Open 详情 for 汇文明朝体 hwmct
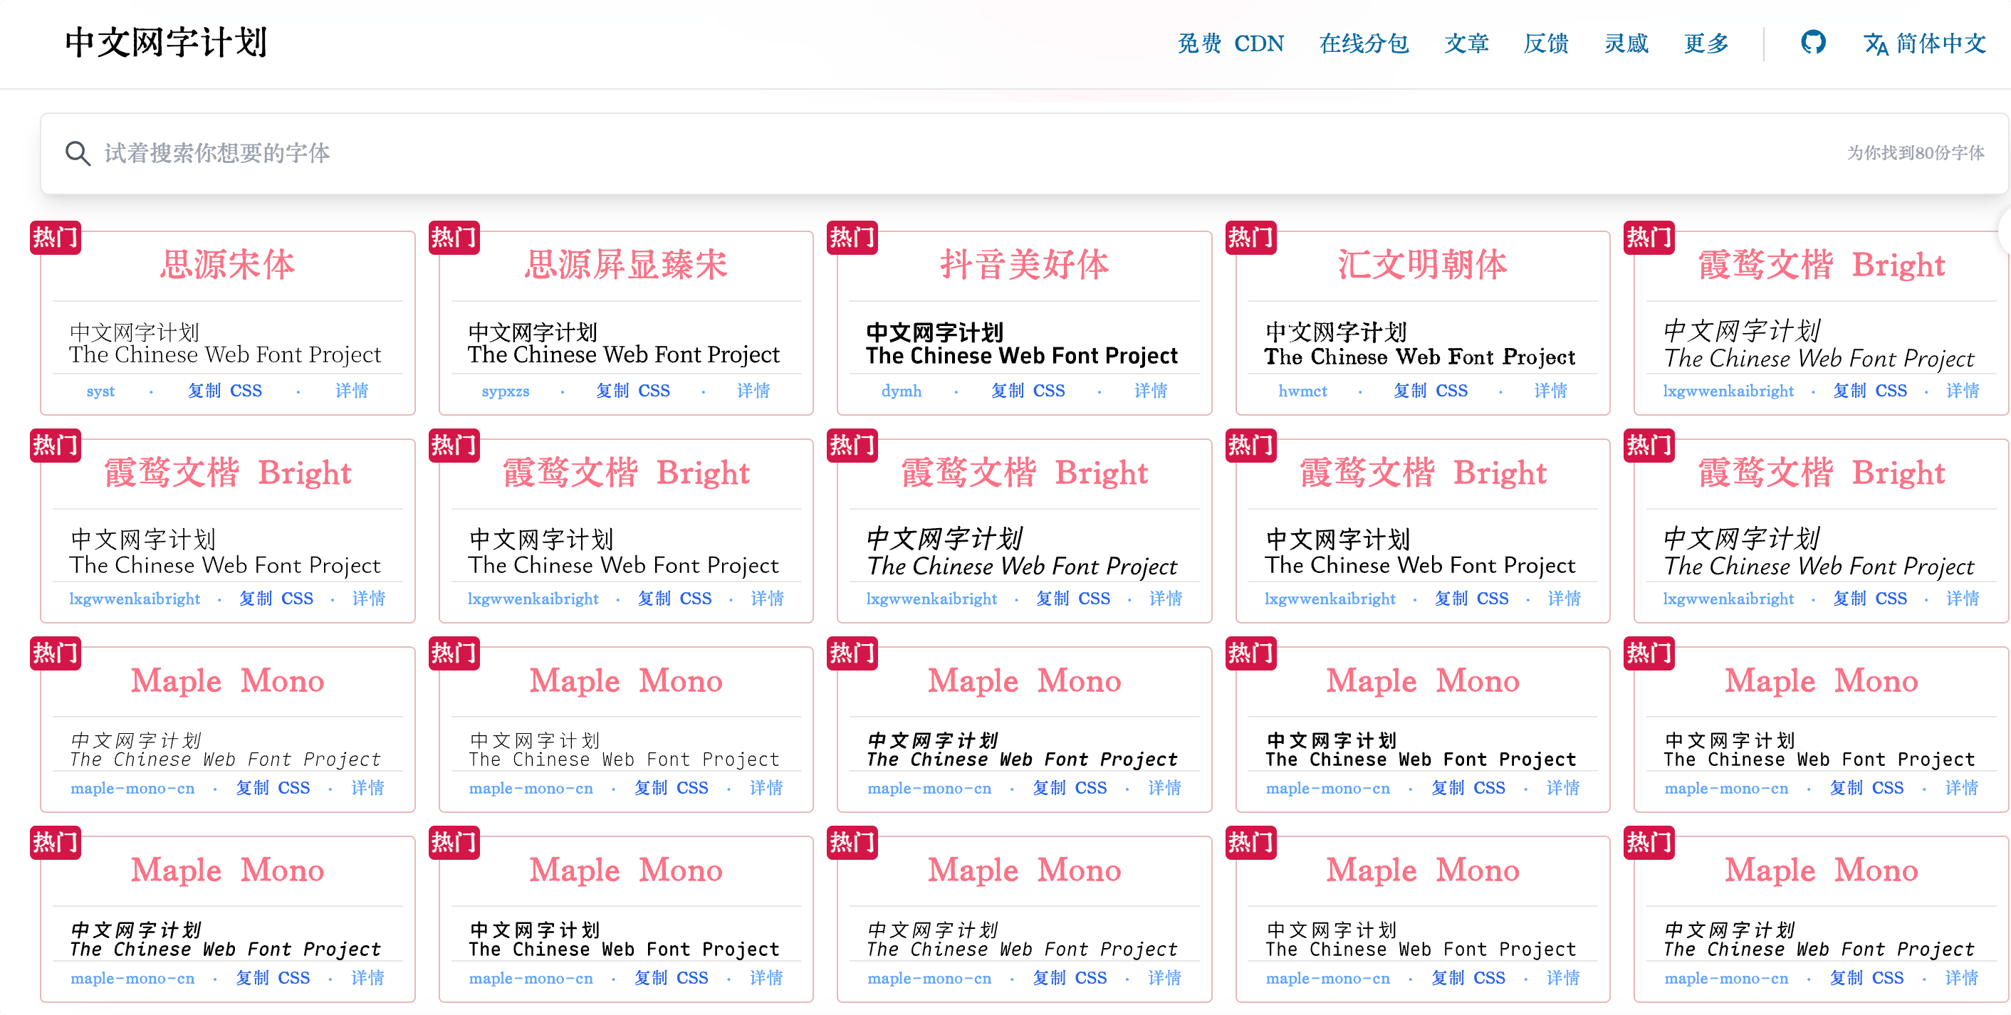Viewport: 2011px width, 1015px height. pyautogui.click(x=1550, y=391)
